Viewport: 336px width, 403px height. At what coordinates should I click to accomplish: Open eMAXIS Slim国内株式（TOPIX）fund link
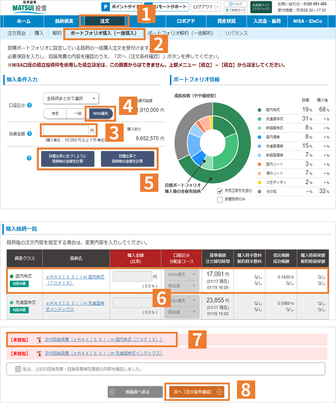[x=75, y=280]
